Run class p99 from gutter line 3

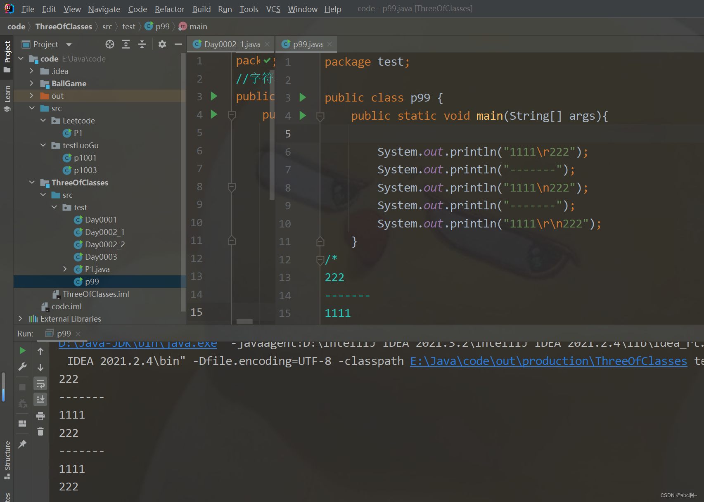click(303, 97)
